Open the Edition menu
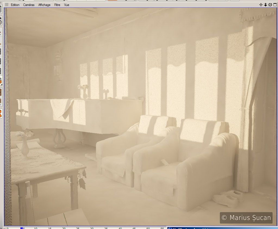This screenshot has height=229, width=278. click(15, 5)
